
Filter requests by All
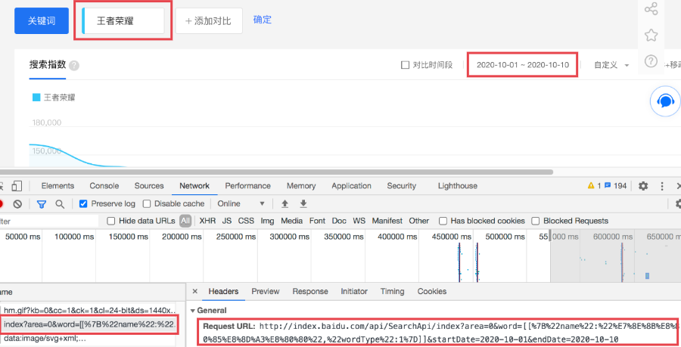[x=185, y=221]
